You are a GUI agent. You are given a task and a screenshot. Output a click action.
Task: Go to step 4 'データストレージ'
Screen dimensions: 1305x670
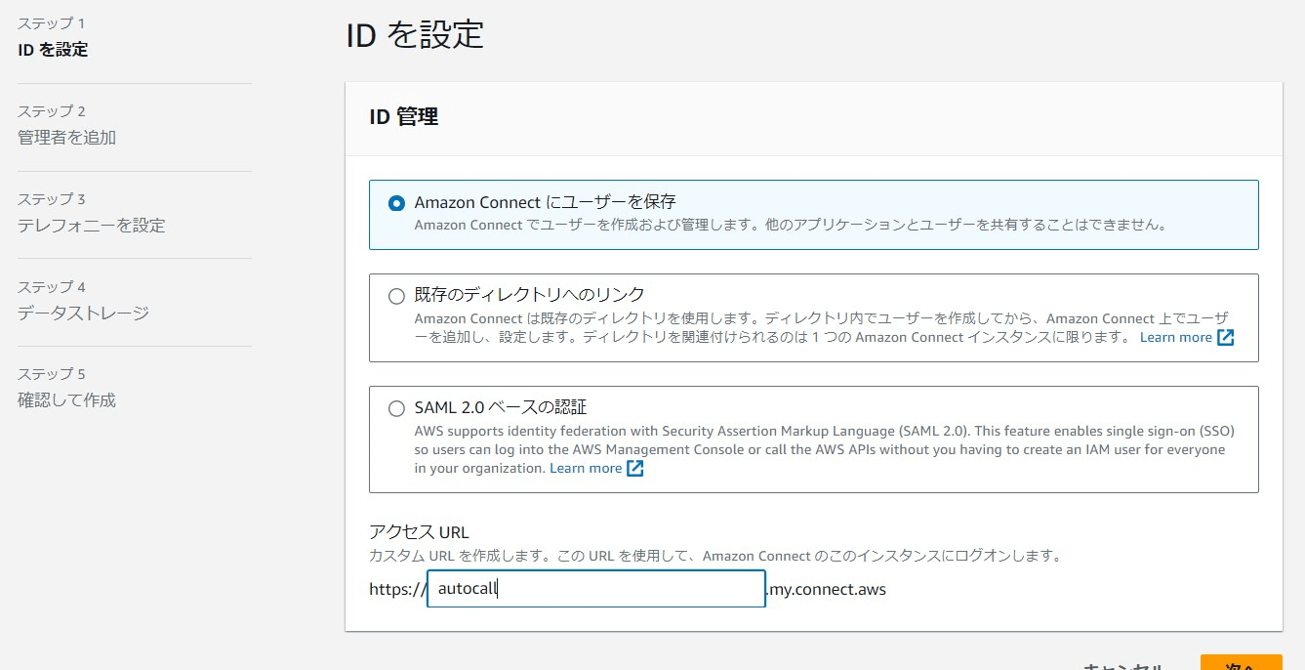[83, 314]
